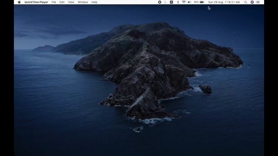Open the Window menu
Viewport: 278px width, 156px height.
pyautogui.click(x=83, y=2)
